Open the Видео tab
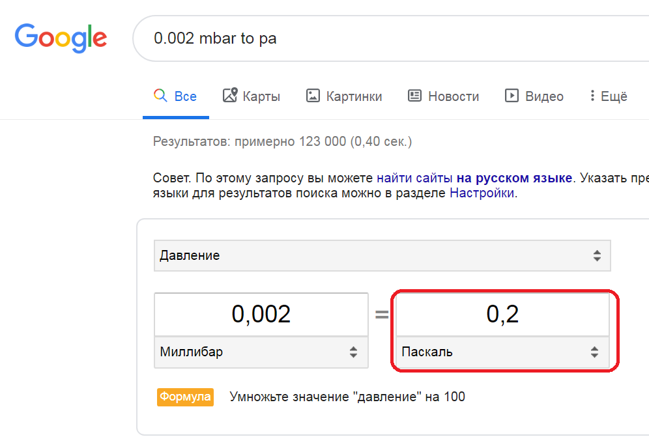The image size is (649, 437). [x=544, y=96]
